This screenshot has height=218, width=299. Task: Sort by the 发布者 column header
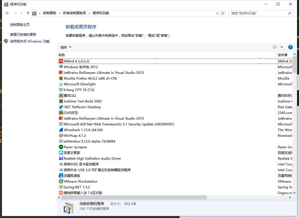284,55
